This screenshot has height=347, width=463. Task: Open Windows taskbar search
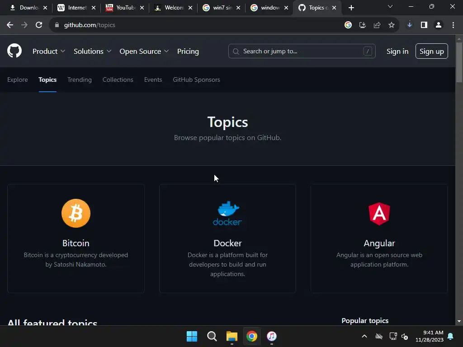pos(212,336)
